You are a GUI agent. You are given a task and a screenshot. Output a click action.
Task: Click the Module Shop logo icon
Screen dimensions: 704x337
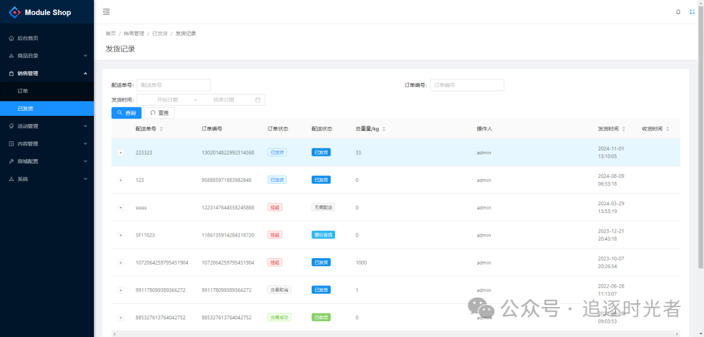coord(14,12)
